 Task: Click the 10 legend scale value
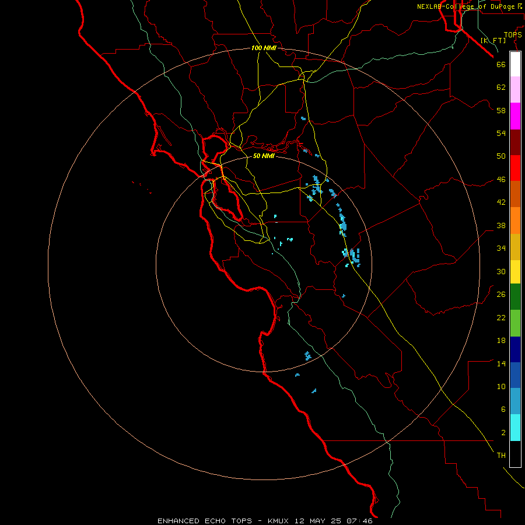click(501, 387)
